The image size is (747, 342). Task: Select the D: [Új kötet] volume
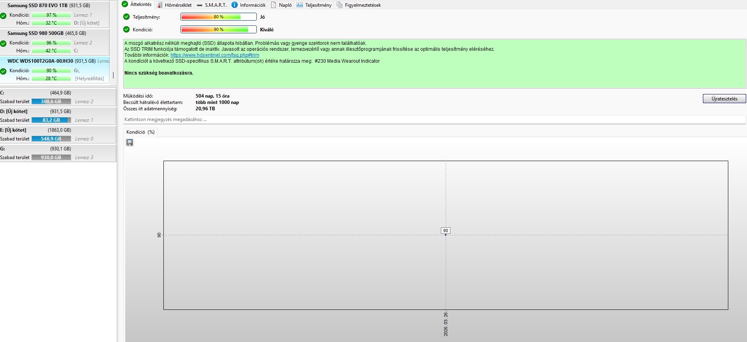click(58, 116)
